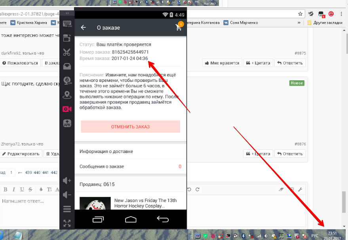This screenshot has height=240, width=348.
Task: Open the scissors screenshot tool in the emulator sidebar
Action: (67, 52)
